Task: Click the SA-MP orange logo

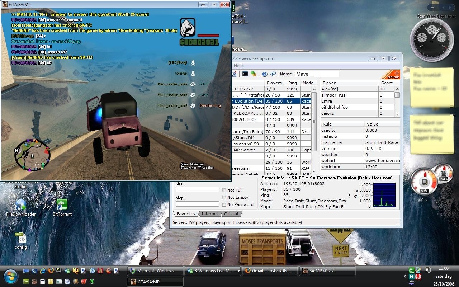Action: [390, 75]
